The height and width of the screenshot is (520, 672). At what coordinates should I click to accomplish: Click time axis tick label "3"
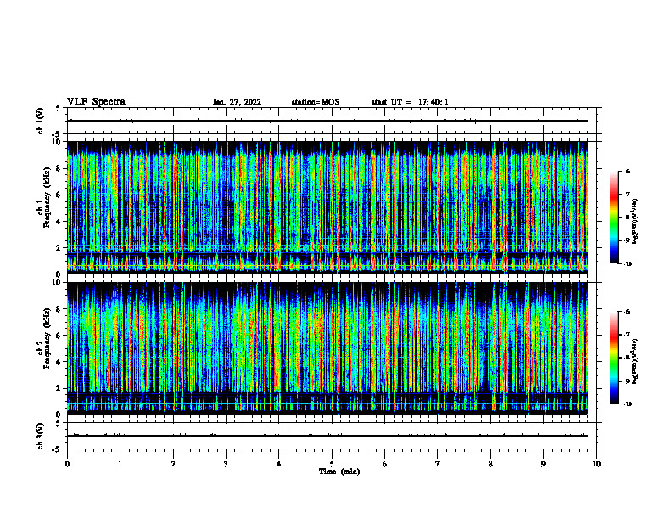[x=226, y=464]
